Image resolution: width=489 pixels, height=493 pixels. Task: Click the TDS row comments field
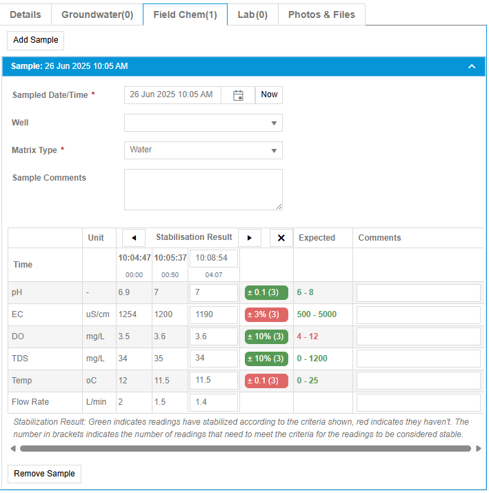click(x=419, y=359)
